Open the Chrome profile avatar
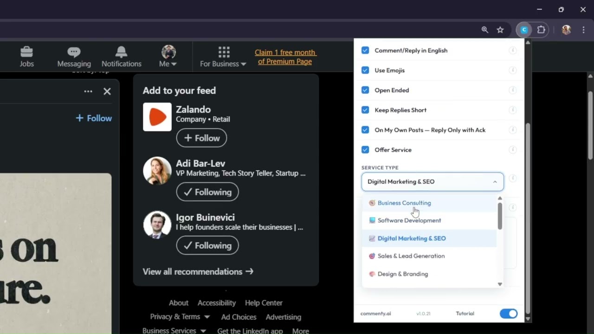The height and width of the screenshot is (334, 594). point(566,30)
